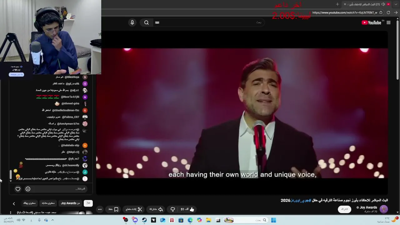Click @halahala-x8p chat message
Screen dimensions: 400x225
[73, 145]
